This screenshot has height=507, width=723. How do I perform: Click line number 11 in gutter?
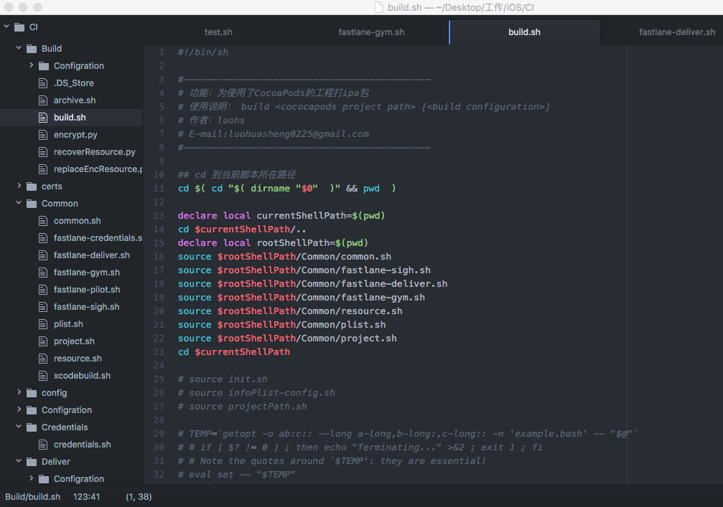click(159, 189)
